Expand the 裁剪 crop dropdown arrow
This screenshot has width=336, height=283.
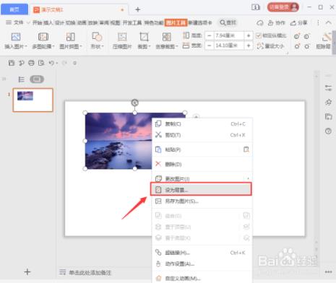point(150,46)
